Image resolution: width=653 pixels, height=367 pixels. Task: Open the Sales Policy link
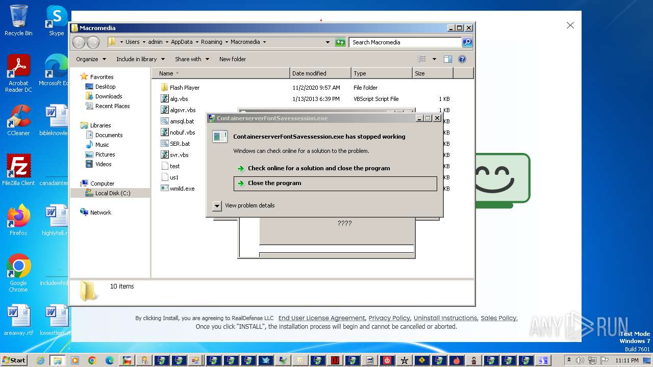[499, 318]
